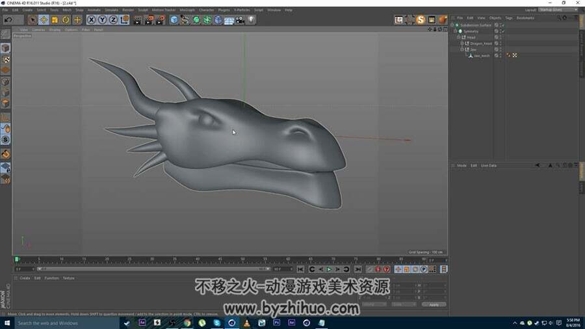Viewport: 585px width, 329px height.
Task: Go to start of animation
Action: [x=300, y=269]
